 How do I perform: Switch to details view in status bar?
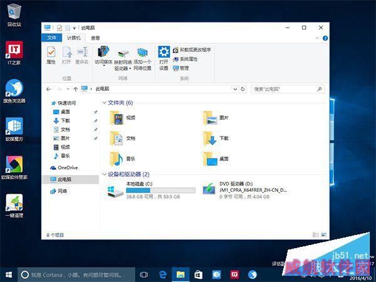316,235
